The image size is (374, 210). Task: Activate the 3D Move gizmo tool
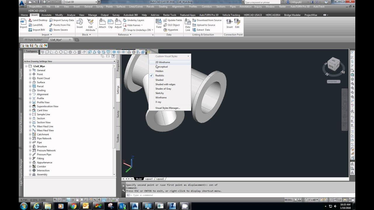[129, 52]
